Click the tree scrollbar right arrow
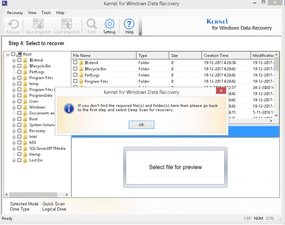 click(66, 195)
